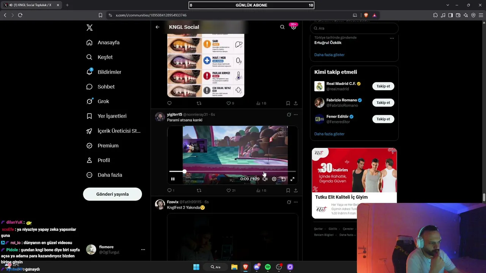The width and height of the screenshot is (486, 273).
Task: Open Premium page
Action: (x=103, y=146)
